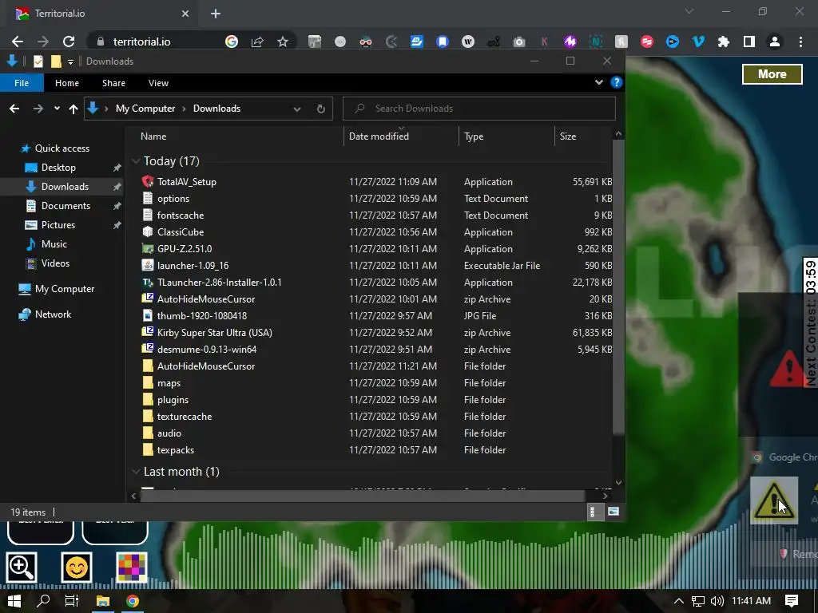
Task: Collapse the Last month (1) group
Action: (136, 472)
